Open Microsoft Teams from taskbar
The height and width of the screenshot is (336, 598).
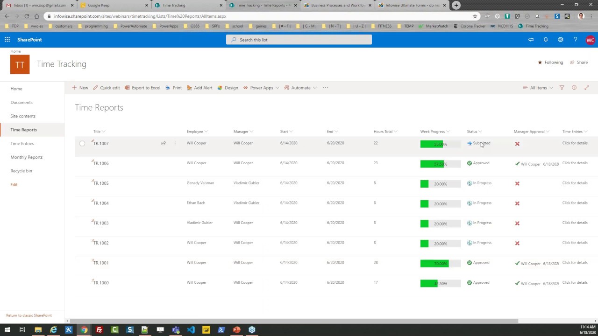pos(176,330)
